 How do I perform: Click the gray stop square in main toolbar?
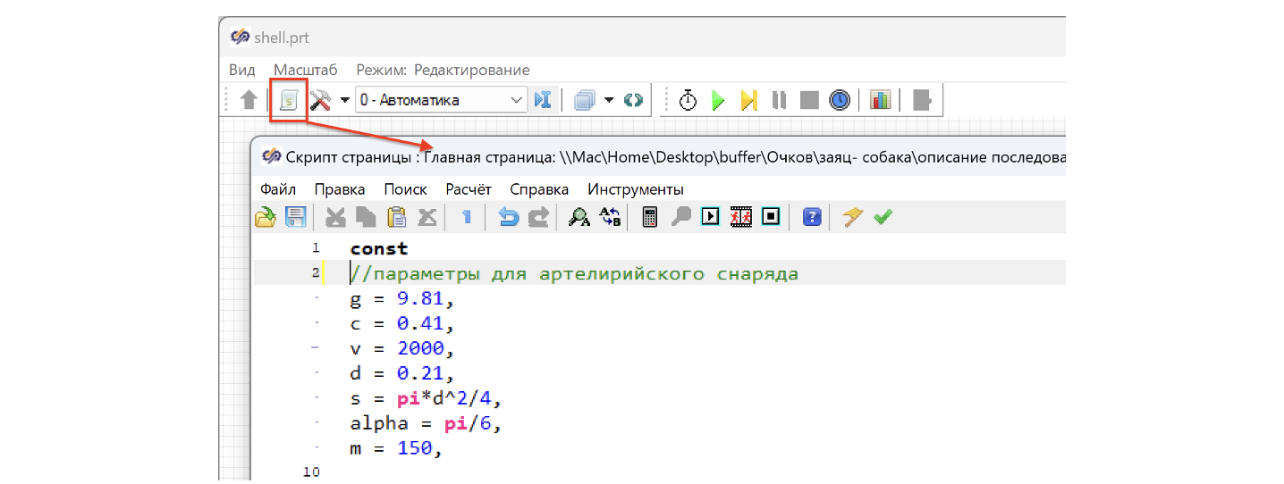tap(809, 100)
